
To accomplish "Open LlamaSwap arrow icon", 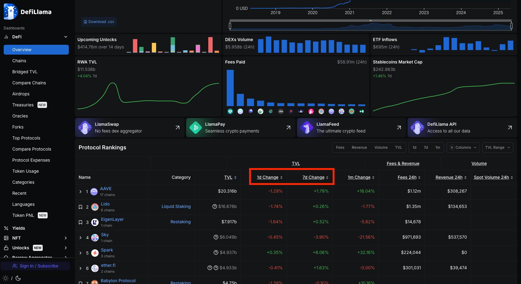I will pos(178,128).
